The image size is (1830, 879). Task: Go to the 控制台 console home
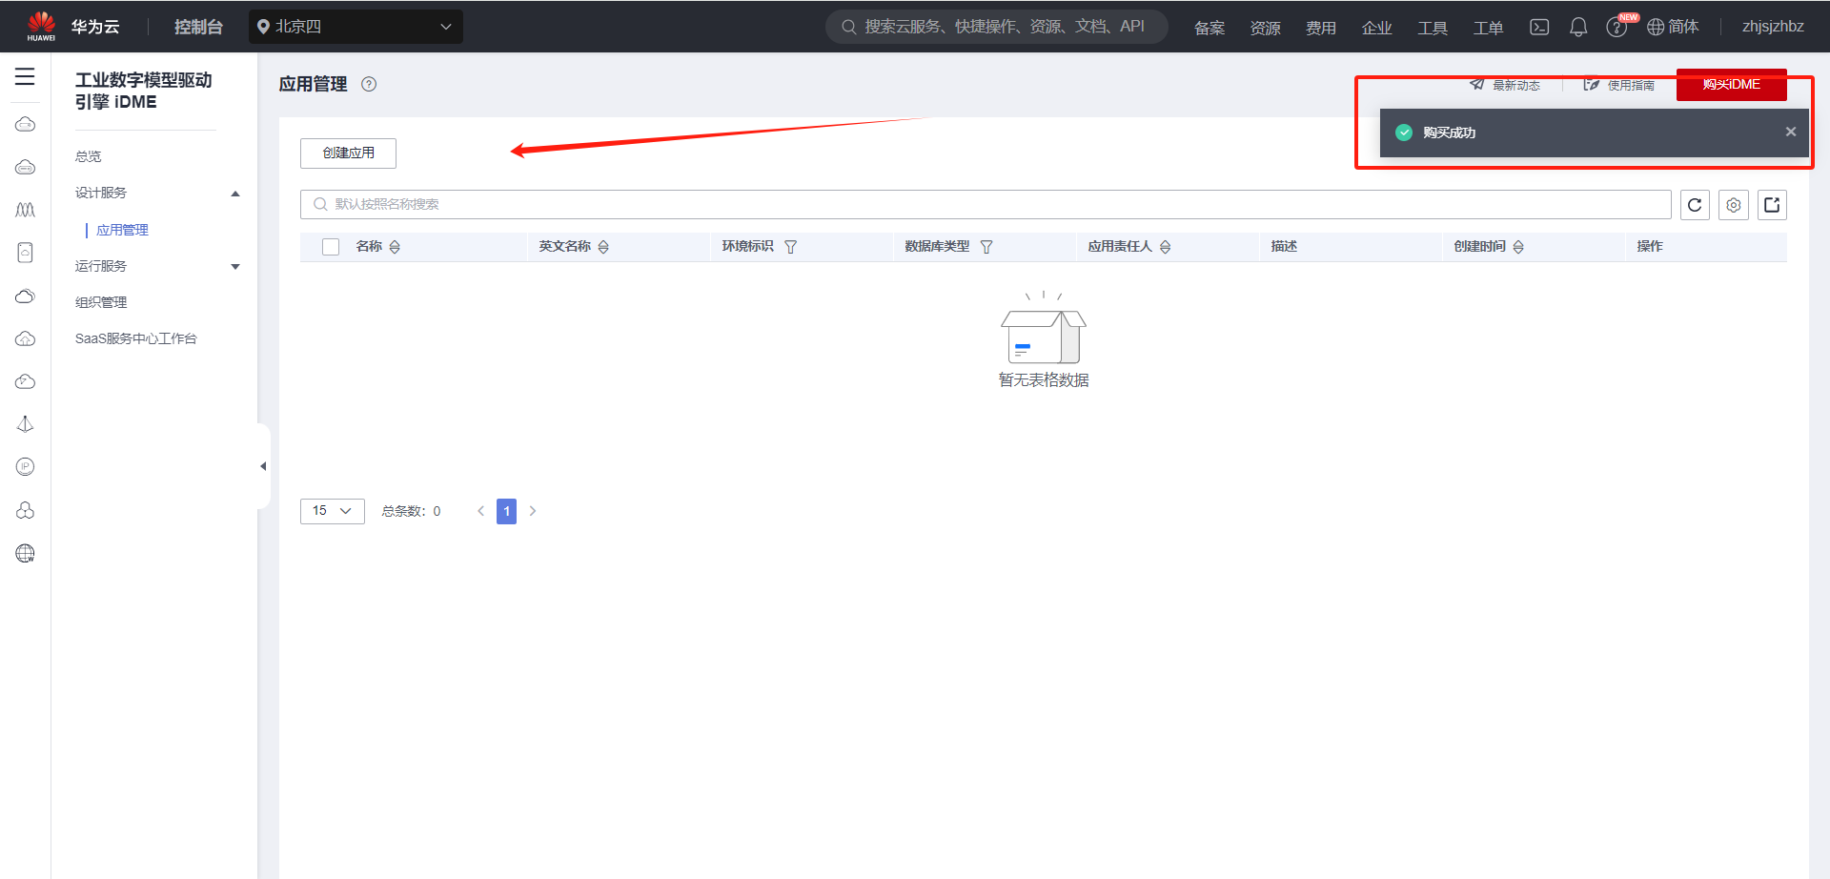coord(198,27)
